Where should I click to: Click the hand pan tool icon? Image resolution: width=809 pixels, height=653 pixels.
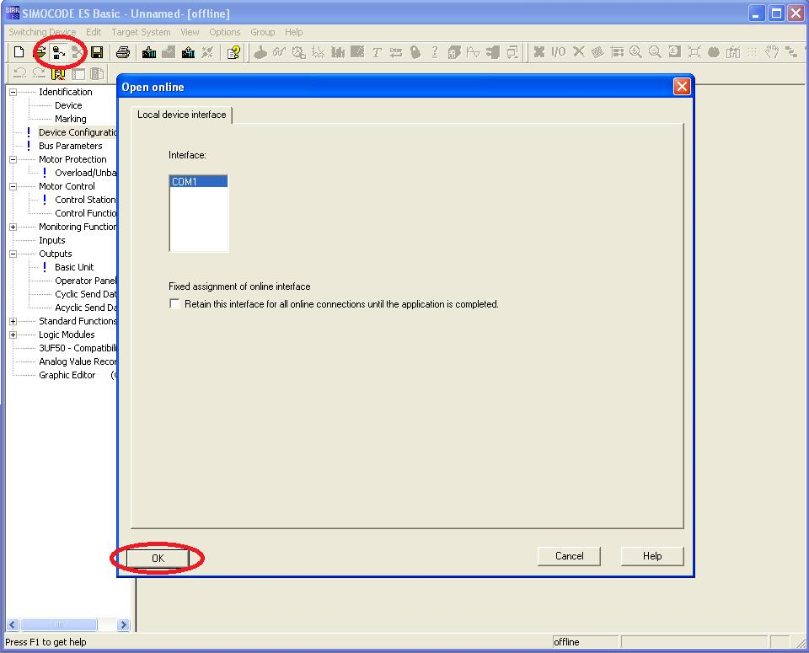tap(772, 52)
